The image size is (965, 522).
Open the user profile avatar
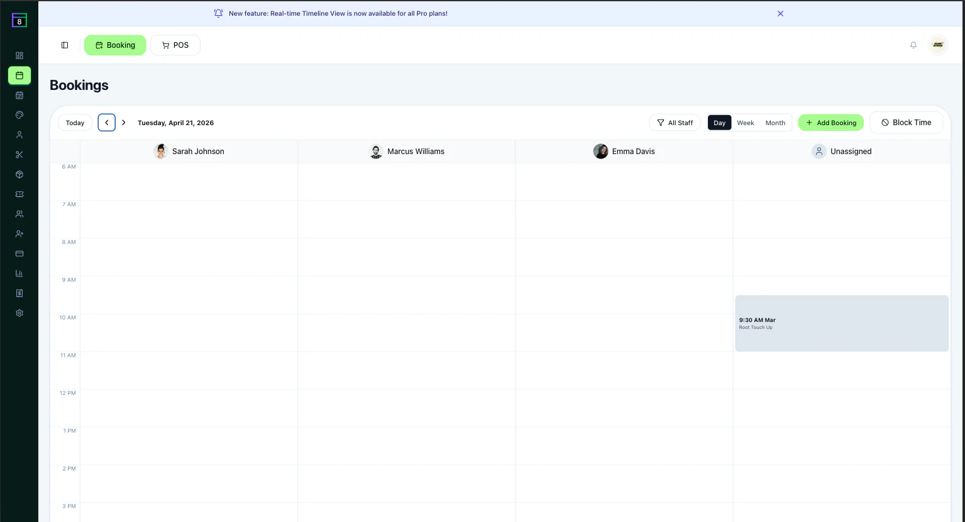point(938,45)
